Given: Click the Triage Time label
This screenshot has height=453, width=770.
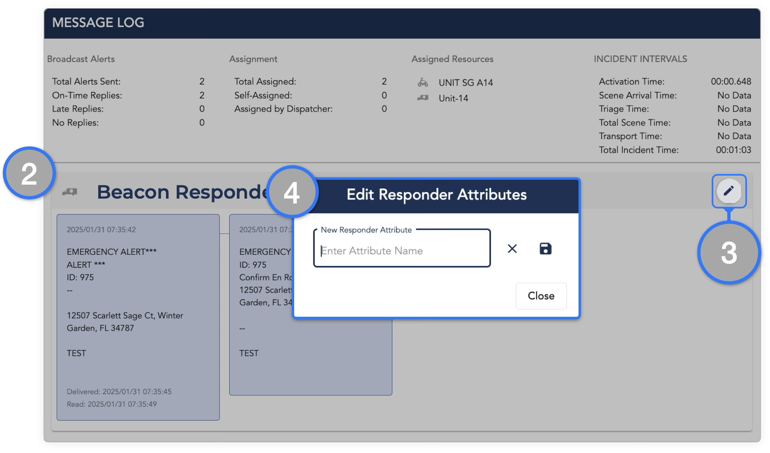Looking at the screenshot, I should tap(624, 109).
